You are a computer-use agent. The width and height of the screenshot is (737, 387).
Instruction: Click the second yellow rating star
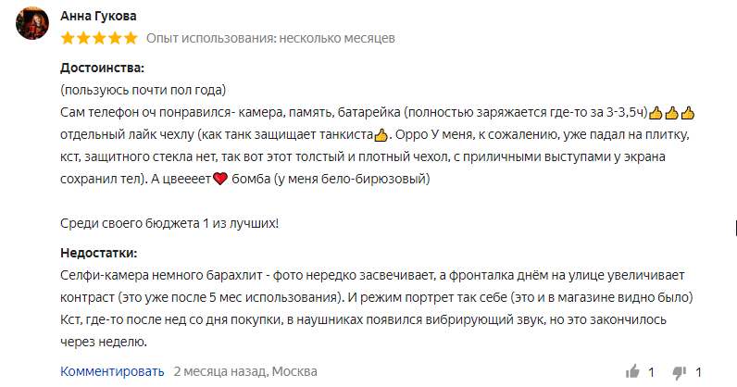click(83, 38)
